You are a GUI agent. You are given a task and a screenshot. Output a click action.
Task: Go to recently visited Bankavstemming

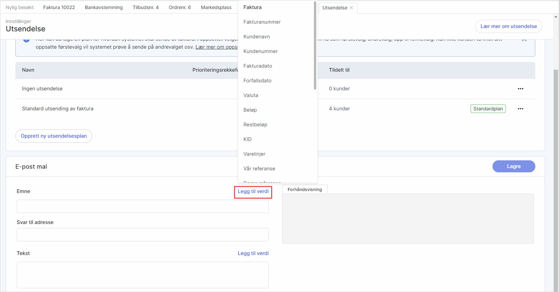click(104, 7)
